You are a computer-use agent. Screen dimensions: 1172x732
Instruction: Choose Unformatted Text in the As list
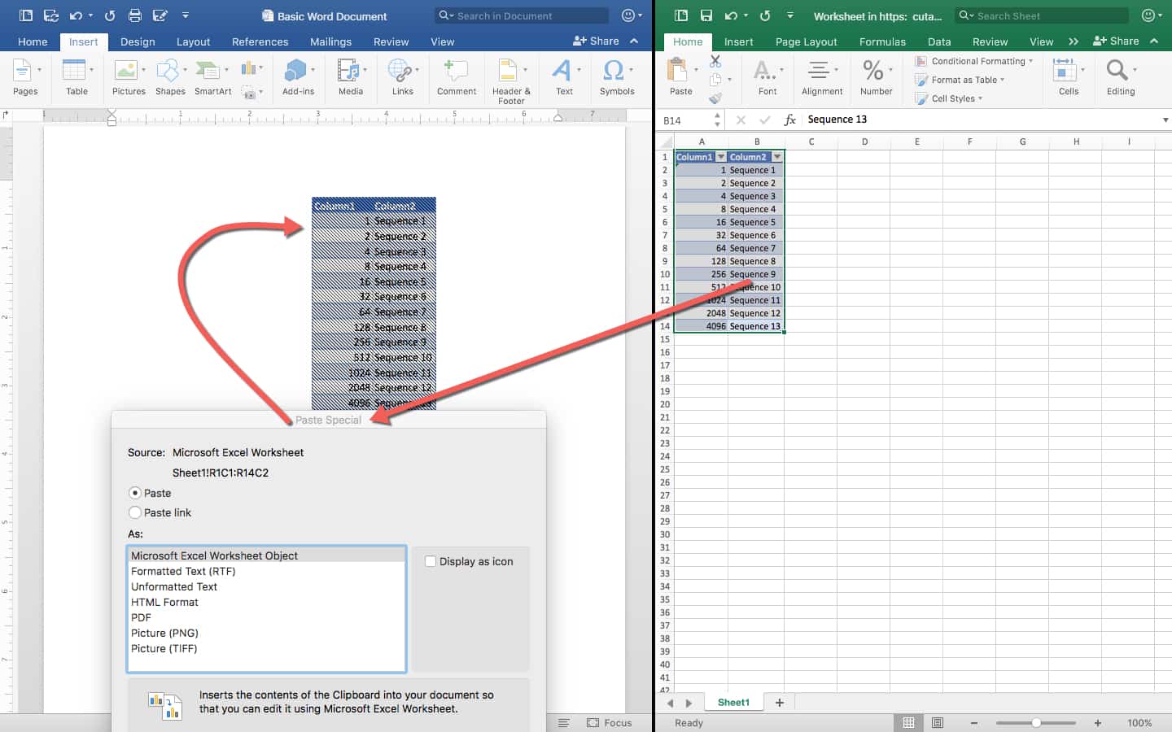click(x=174, y=586)
